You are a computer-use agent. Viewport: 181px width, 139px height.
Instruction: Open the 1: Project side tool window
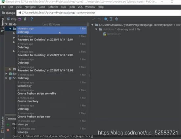pyautogui.click(x=2, y=25)
